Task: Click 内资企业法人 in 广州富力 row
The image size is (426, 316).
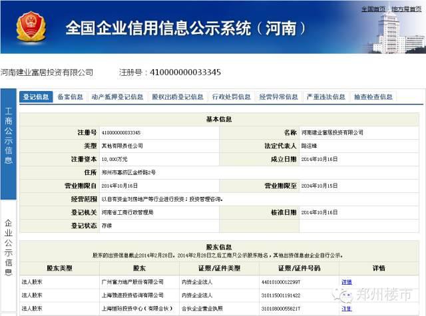Action: tap(197, 282)
